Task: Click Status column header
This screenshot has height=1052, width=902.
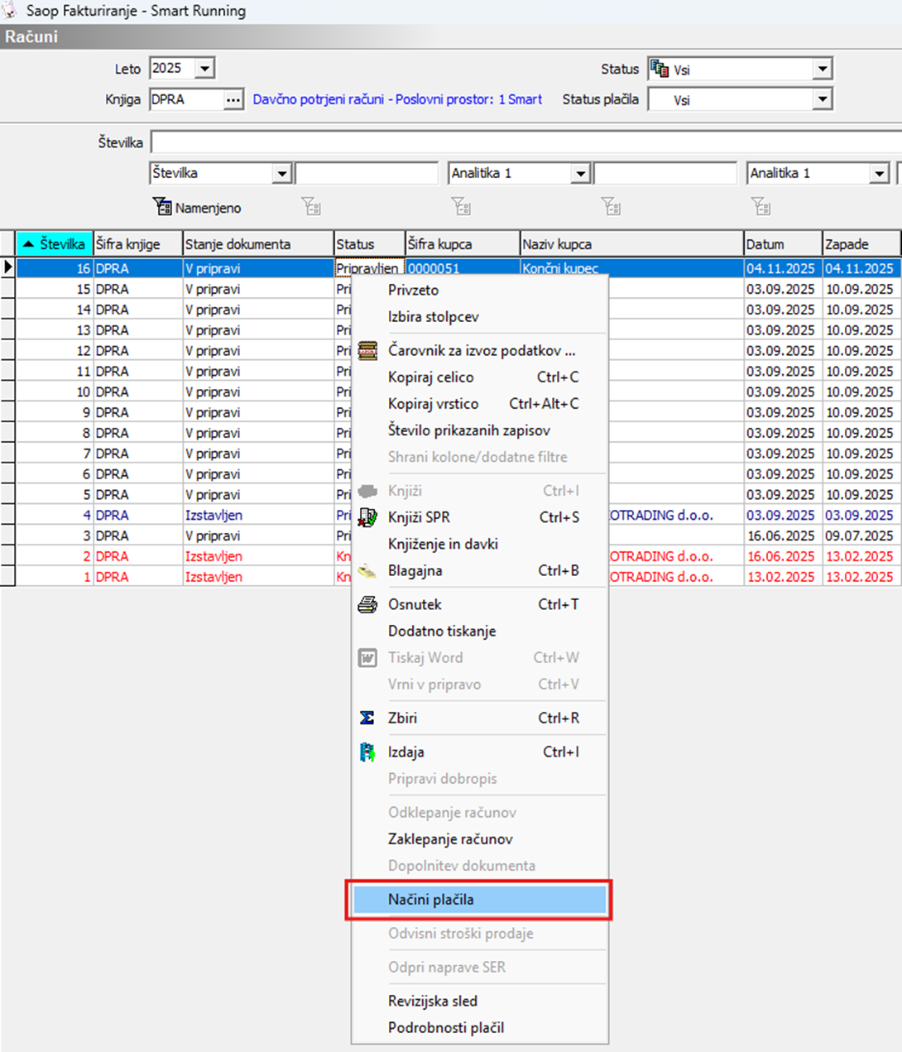Action: [x=369, y=244]
